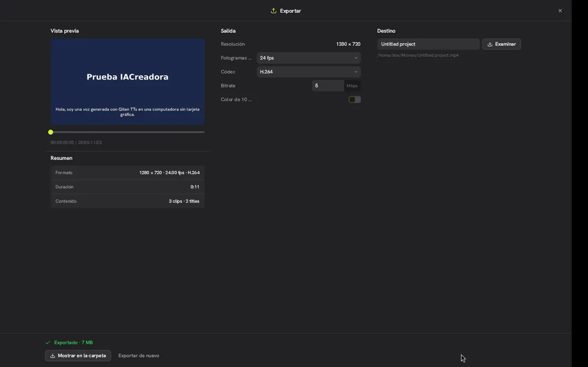Click the Códec label
The image size is (588, 367).
click(228, 72)
